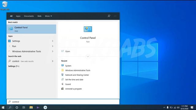The height and width of the screenshot is (110, 196).
Task: Click the Uninstall a program icon in Recent
Action: pyautogui.click(x=62, y=89)
